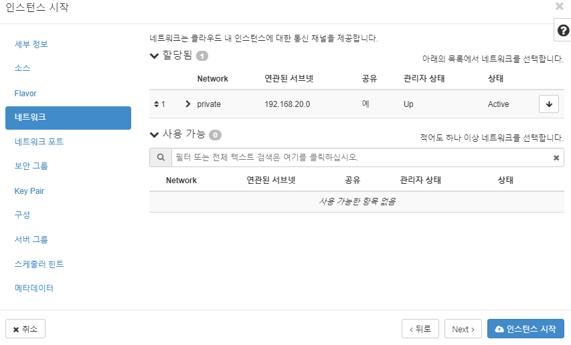571x345 pixels.
Task: Open the help question mark icon
Action: pyautogui.click(x=563, y=31)
